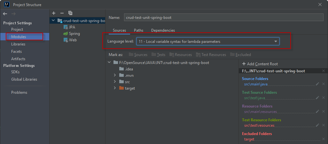Edit properties of src\test\resources folder
Image resolution: width=328 pixels, height=144 pixels.
317,125
